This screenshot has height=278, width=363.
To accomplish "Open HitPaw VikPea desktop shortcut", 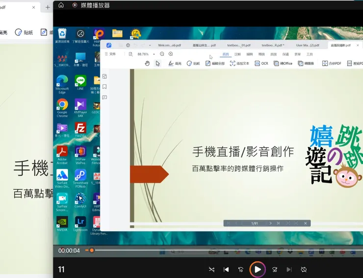I will pos(80,155).
